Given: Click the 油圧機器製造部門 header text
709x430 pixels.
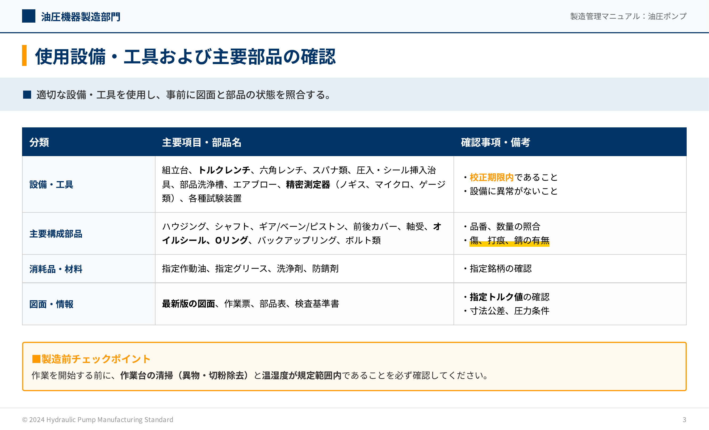Looking at the screenshot, I should (x=81, y=17).
